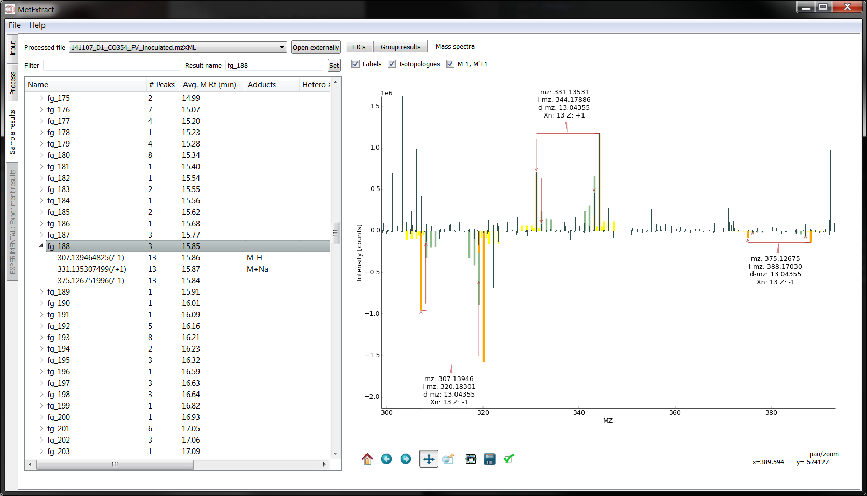The image size is (867, 496).
Task: Switch to the Group results tab
Action: click(401, 47)
